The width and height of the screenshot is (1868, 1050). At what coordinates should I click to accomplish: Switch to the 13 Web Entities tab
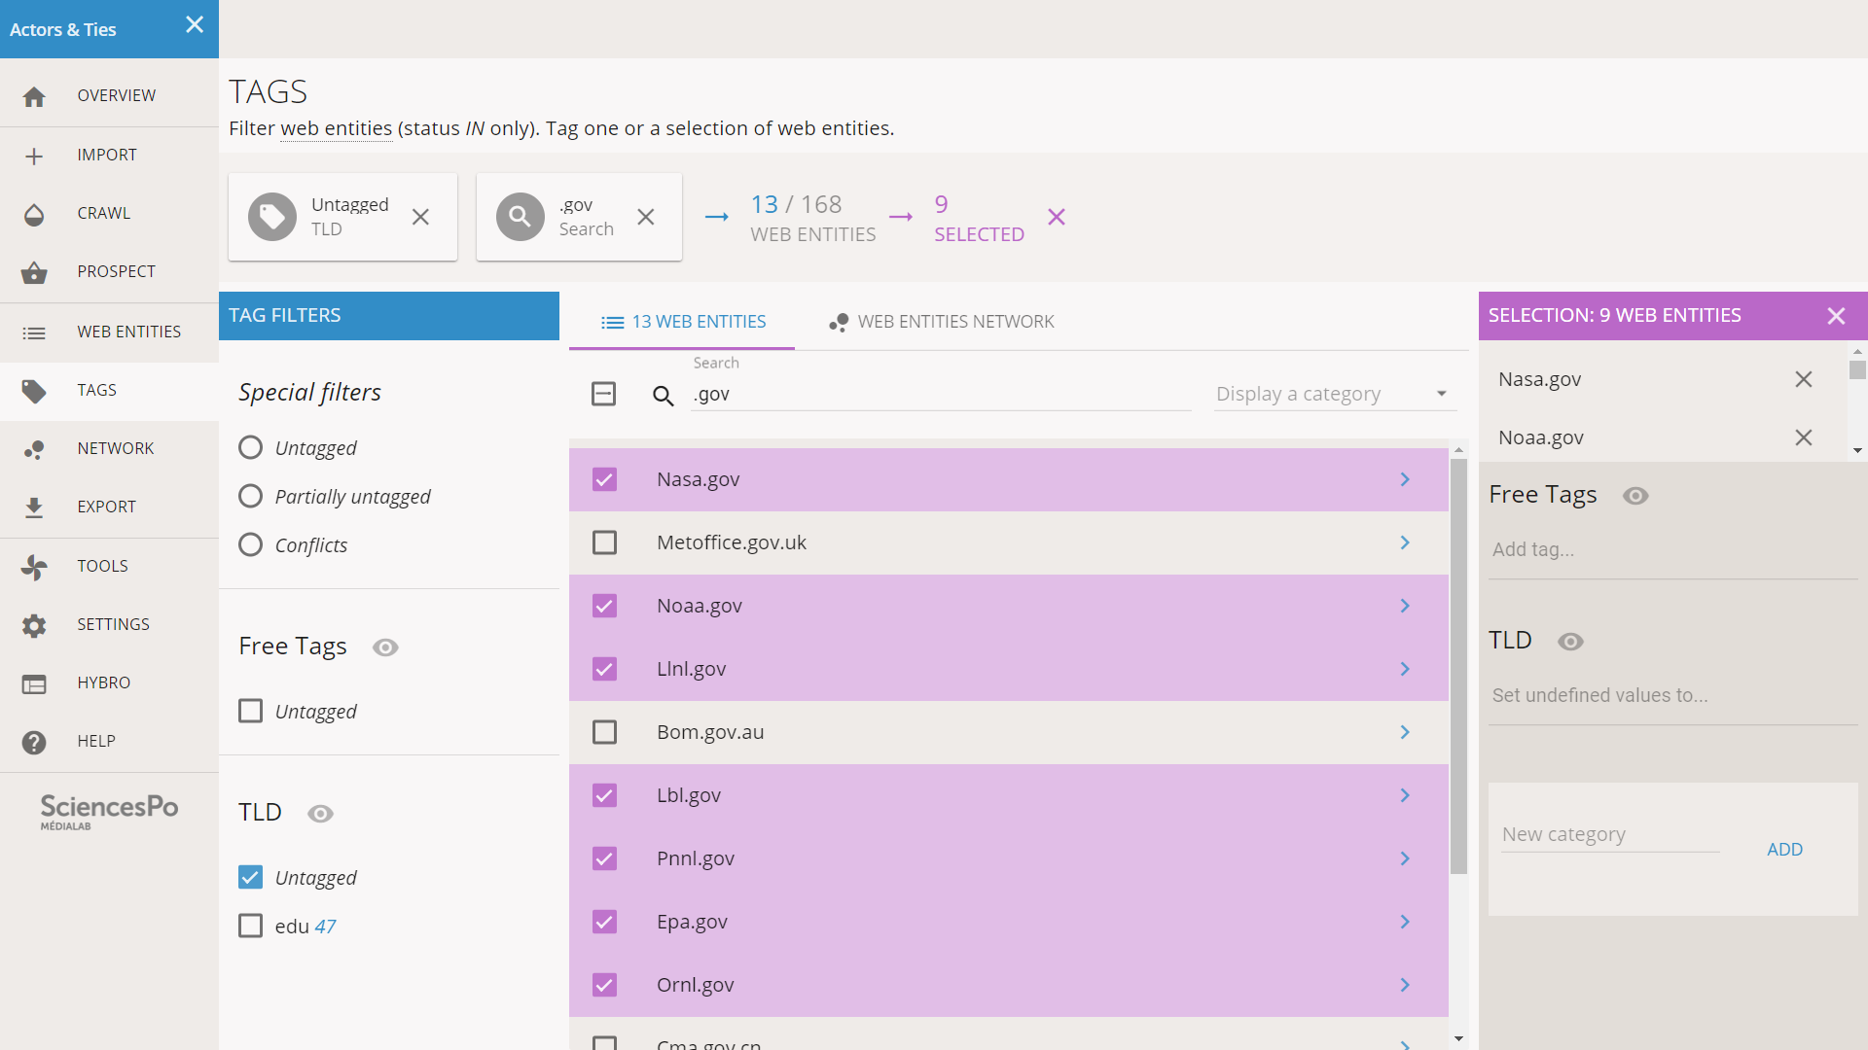(x=682, y=322)
